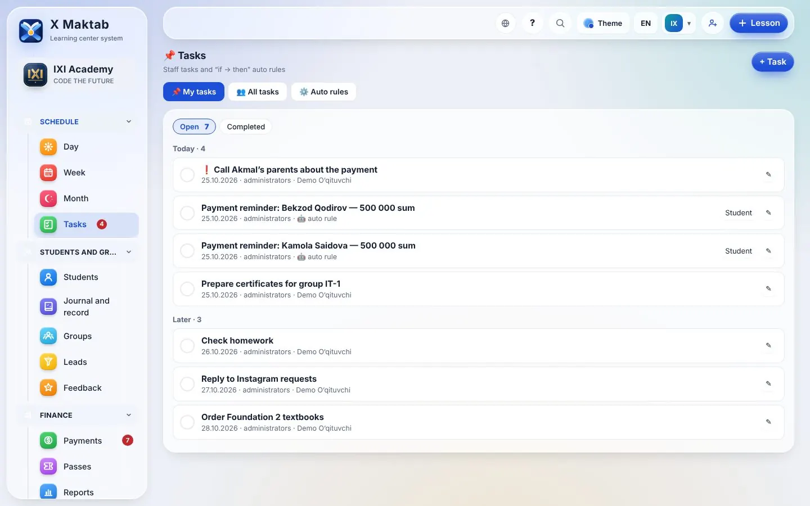Edit the Reply to Instagram requests pencil
This screenshot has height=506, width=810.
(768, 384)
